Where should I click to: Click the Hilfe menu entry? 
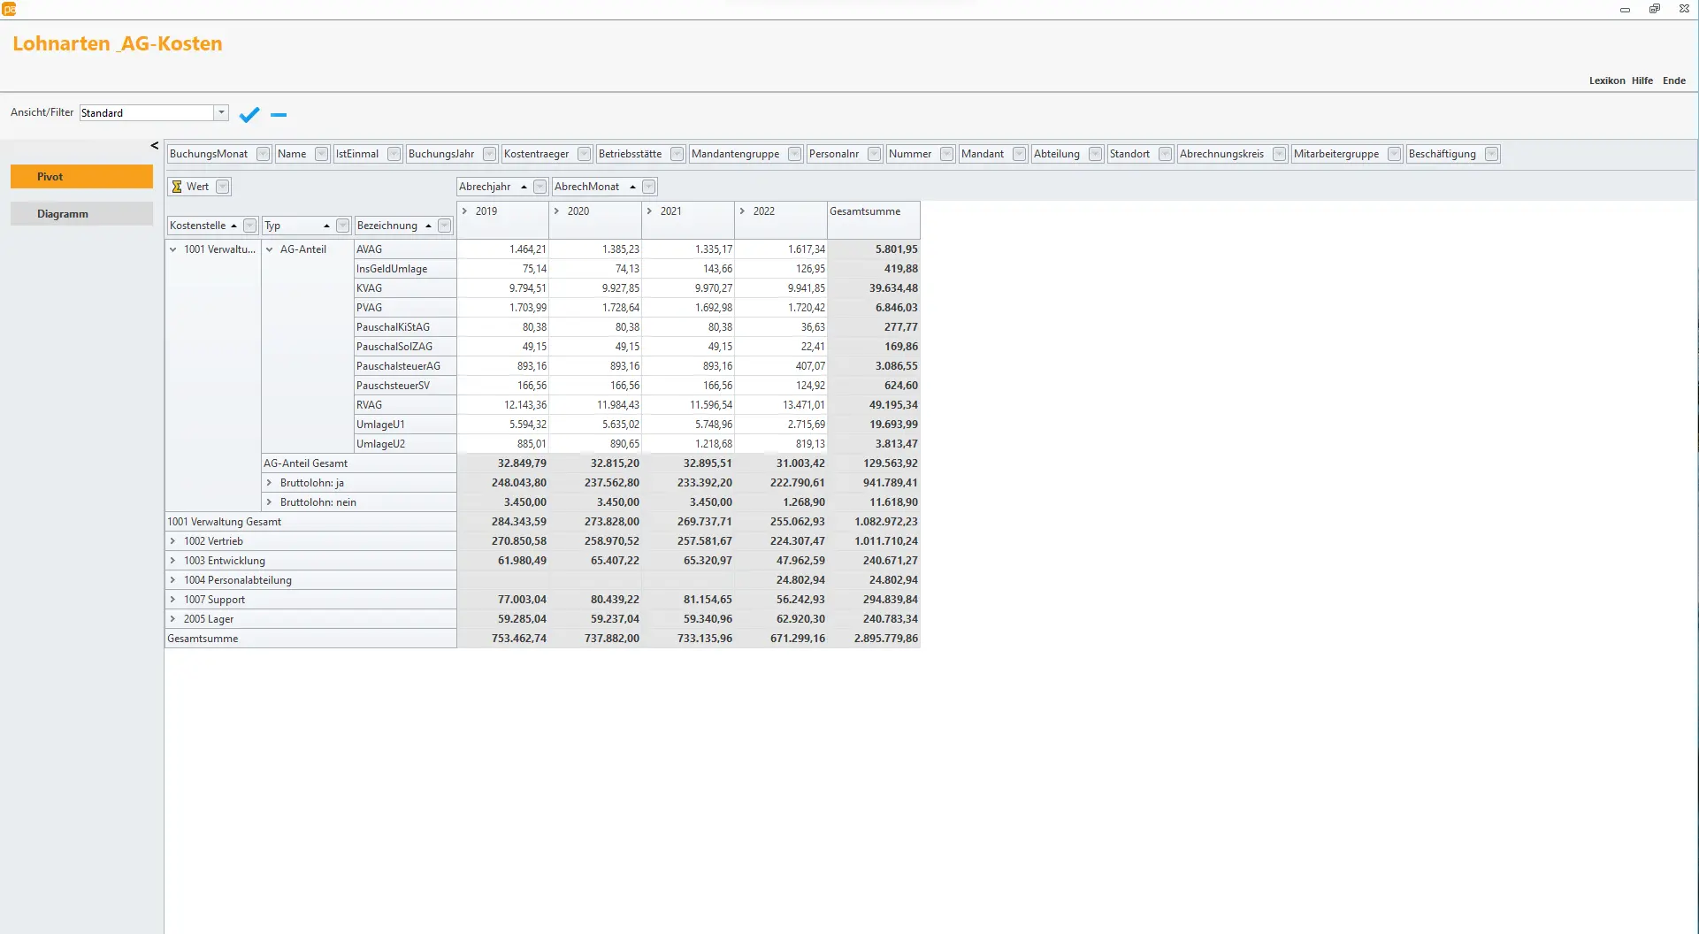click(x=1642, y=80)
